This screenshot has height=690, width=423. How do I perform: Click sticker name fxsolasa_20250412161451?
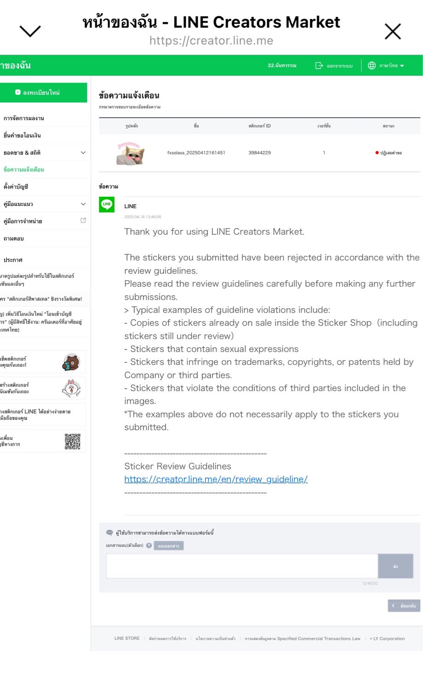[x=196, y=153]
